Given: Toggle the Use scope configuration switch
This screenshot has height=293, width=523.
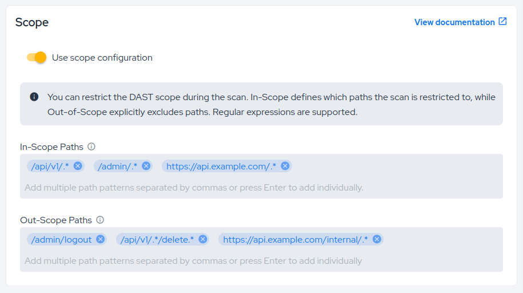Looking at the screenshot, I should click(37, 57).
